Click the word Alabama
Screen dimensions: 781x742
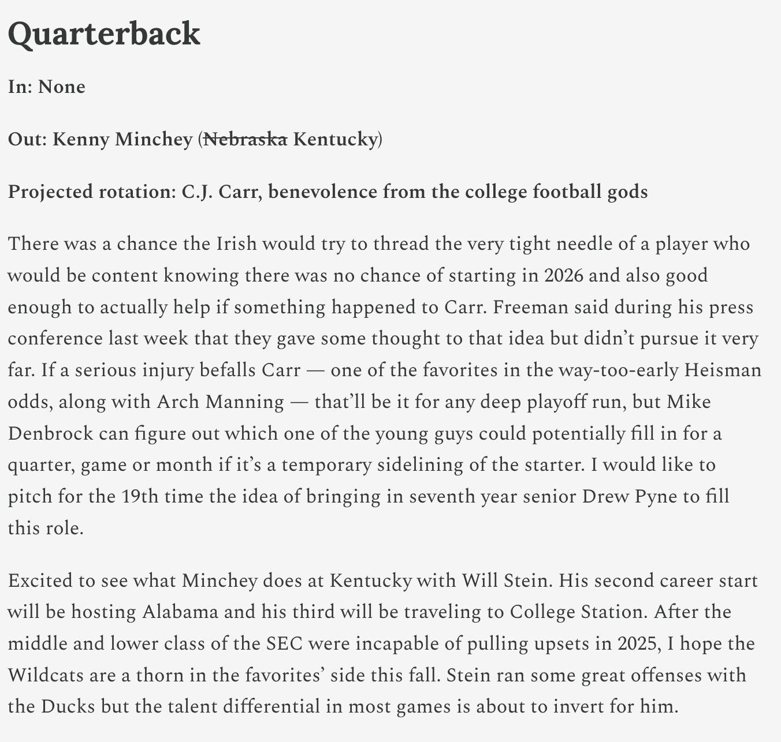pos(180,612)
